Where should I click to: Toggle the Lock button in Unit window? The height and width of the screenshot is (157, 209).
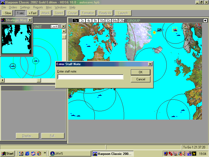pyautogui.click(x=54, y=27)
